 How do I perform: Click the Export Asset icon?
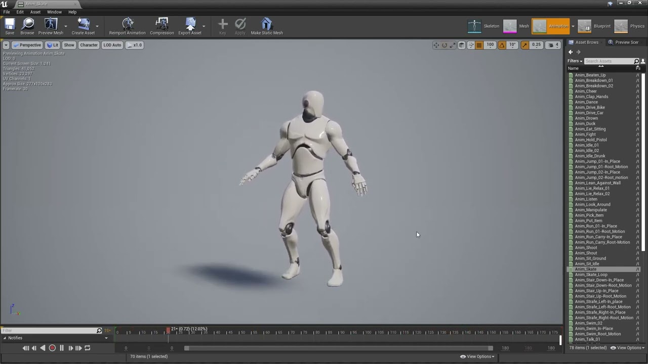point(190,24)
